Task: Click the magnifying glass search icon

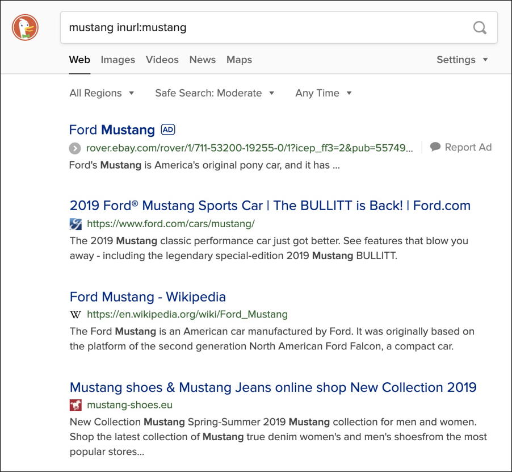Action: click(480, 28)
